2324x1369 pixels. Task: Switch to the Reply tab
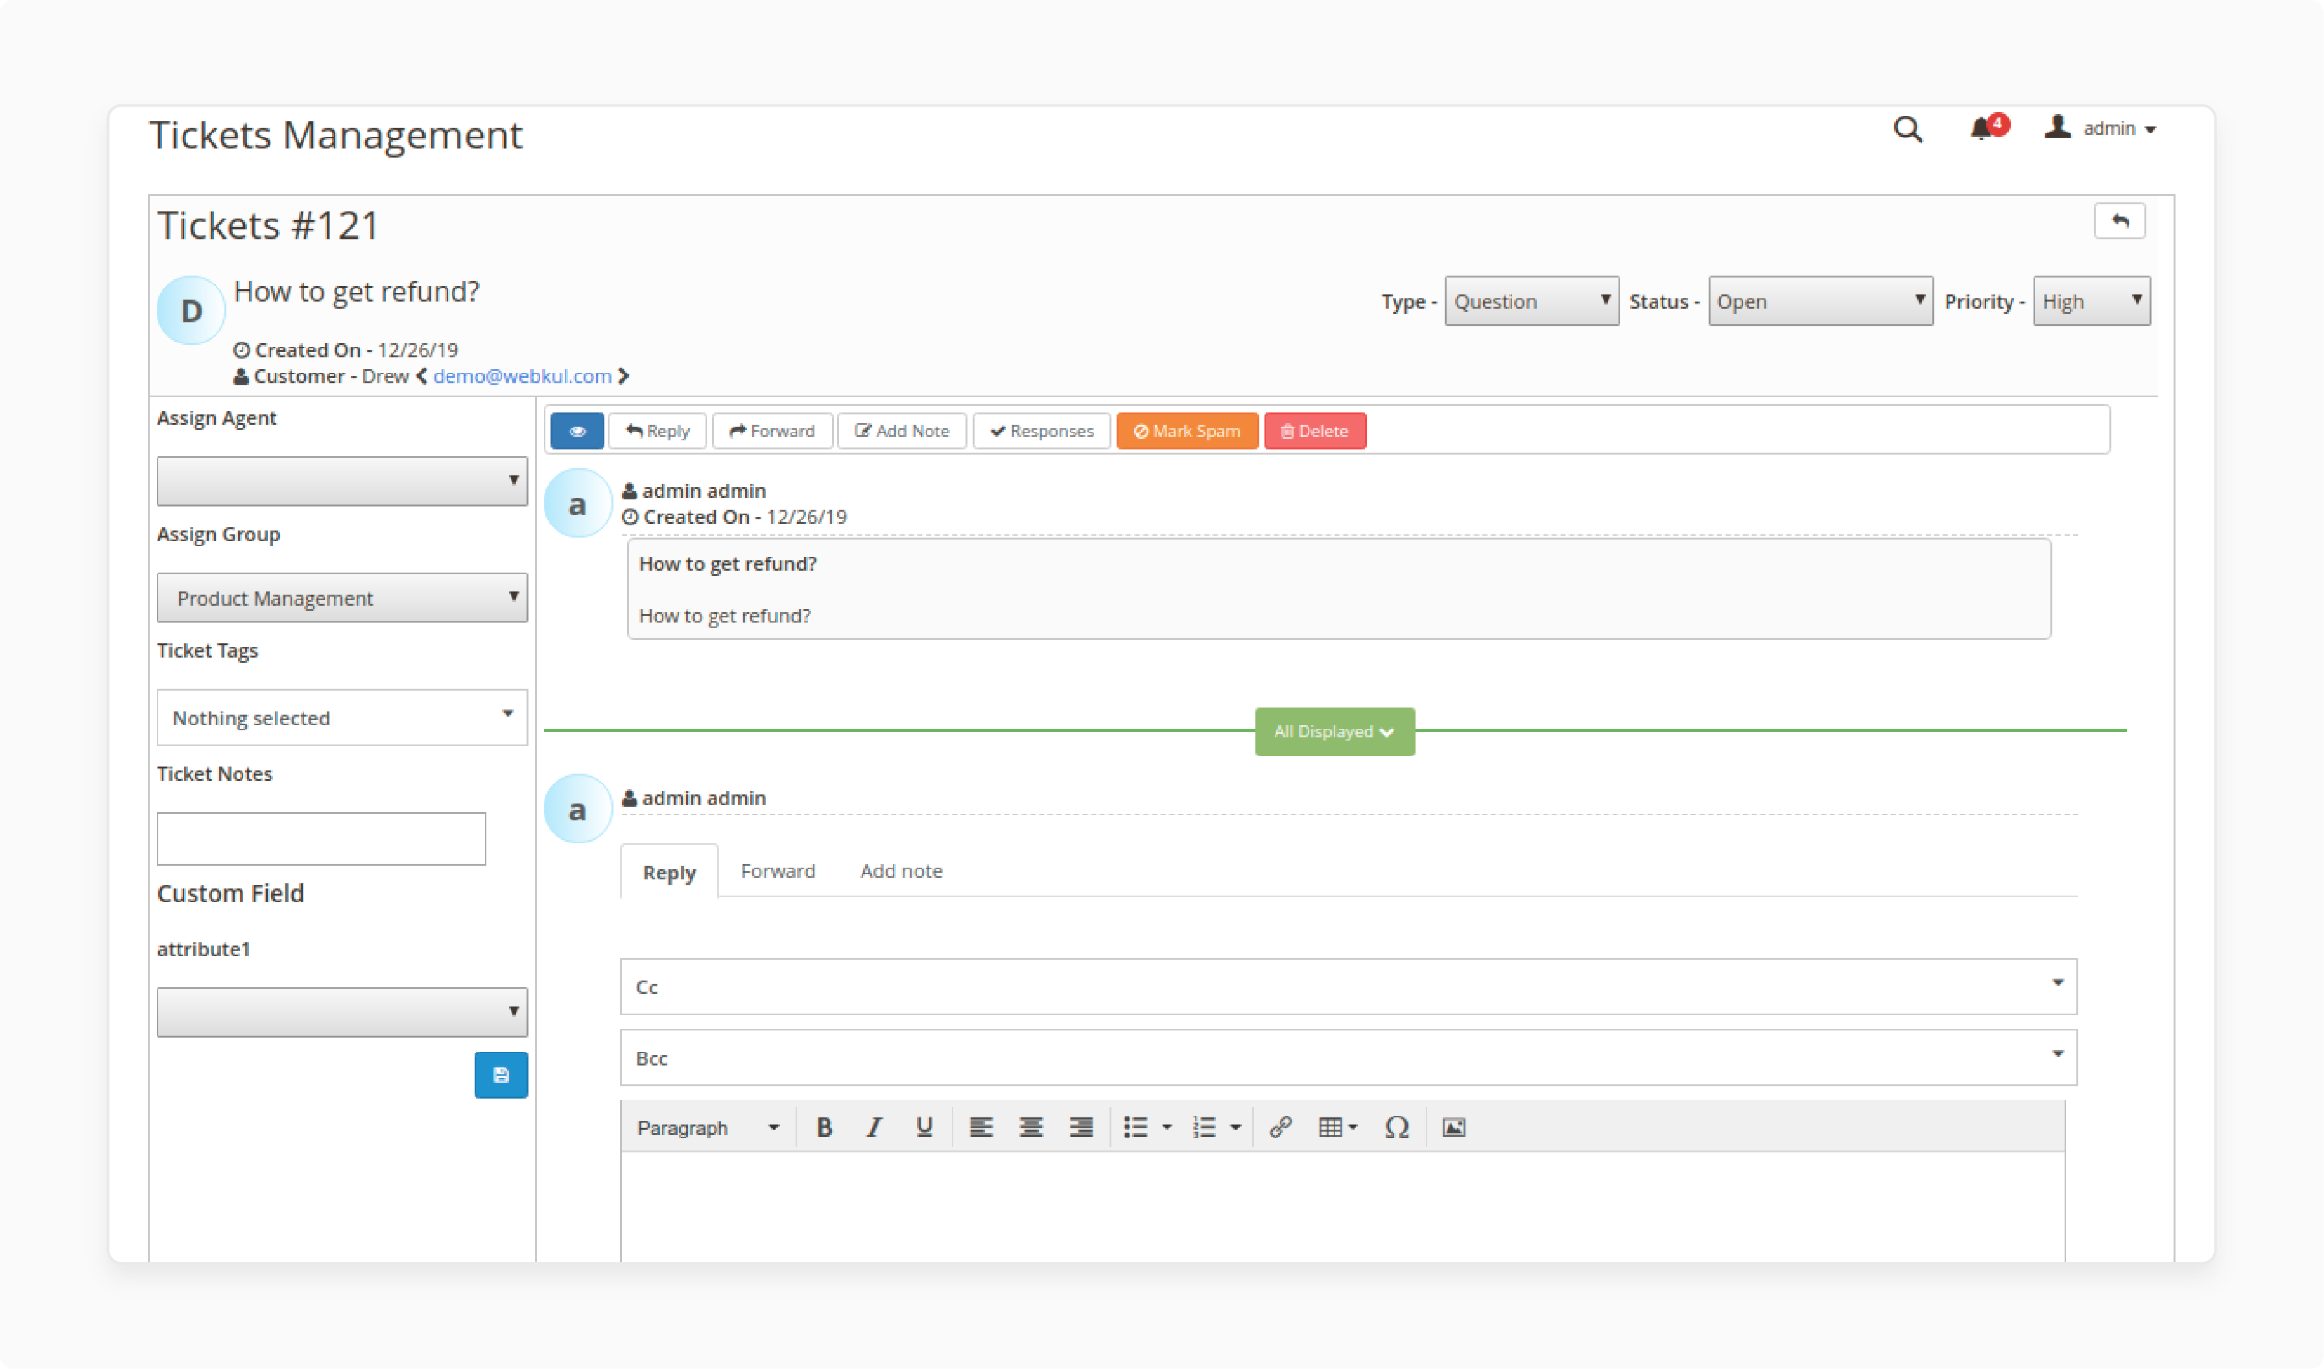[670, 872]
